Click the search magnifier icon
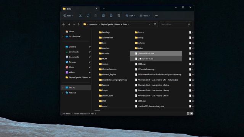The width and height of the screenshot is (244, 137). tap(189, 24)
